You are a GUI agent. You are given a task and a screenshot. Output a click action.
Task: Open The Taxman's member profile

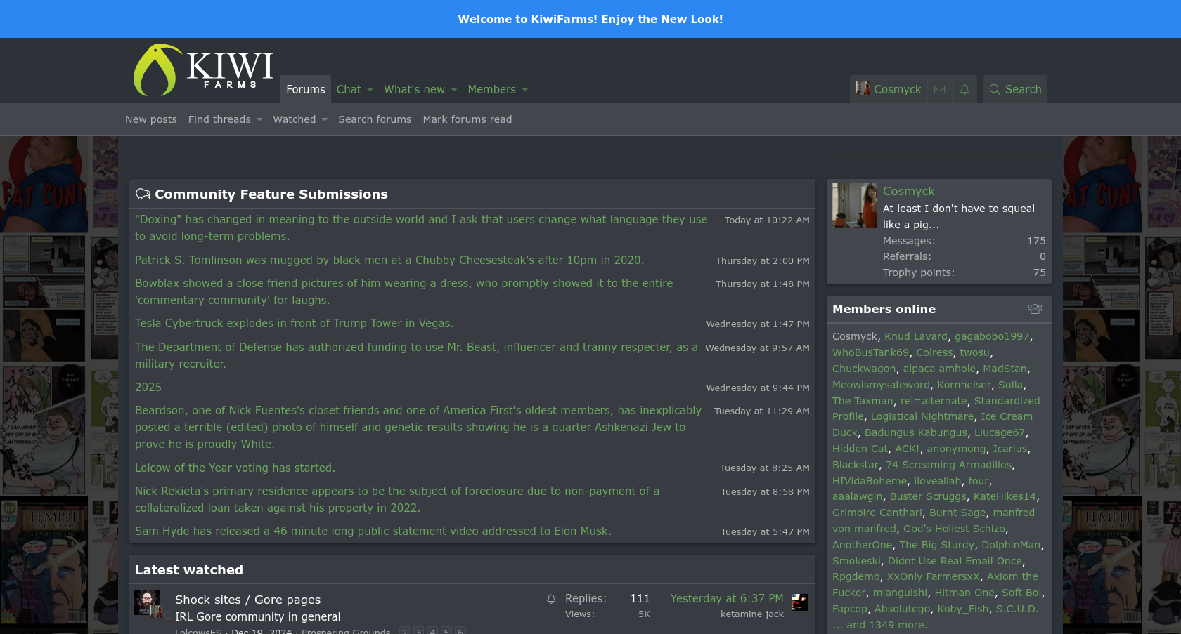863,401
